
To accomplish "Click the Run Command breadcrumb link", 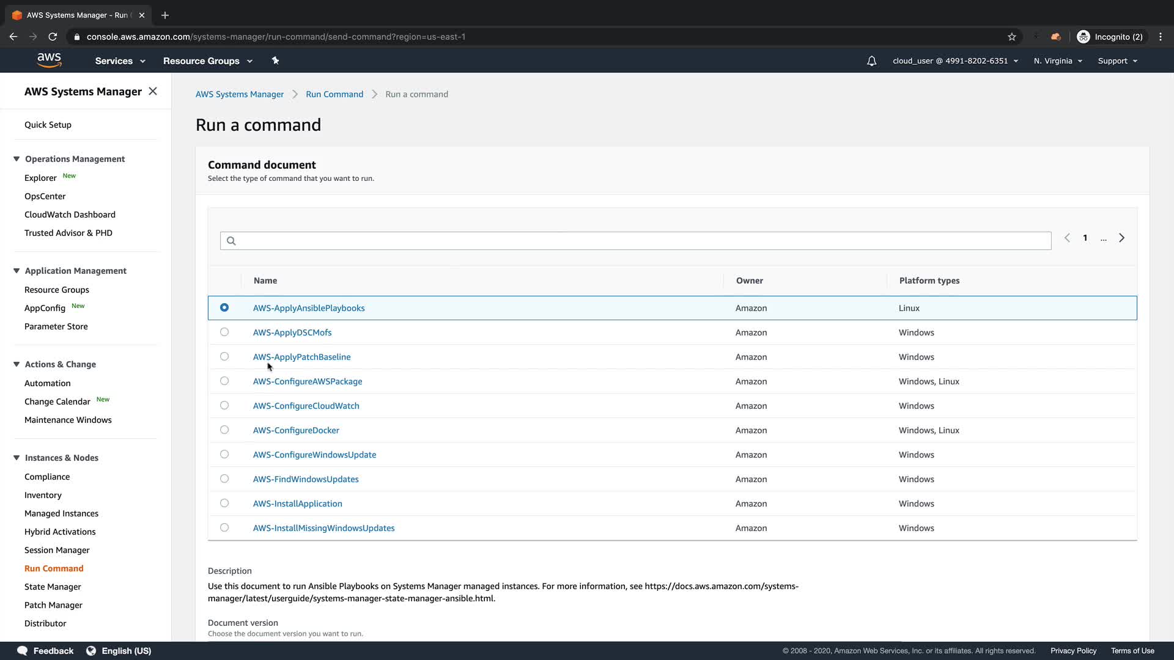I will [334, 94].
